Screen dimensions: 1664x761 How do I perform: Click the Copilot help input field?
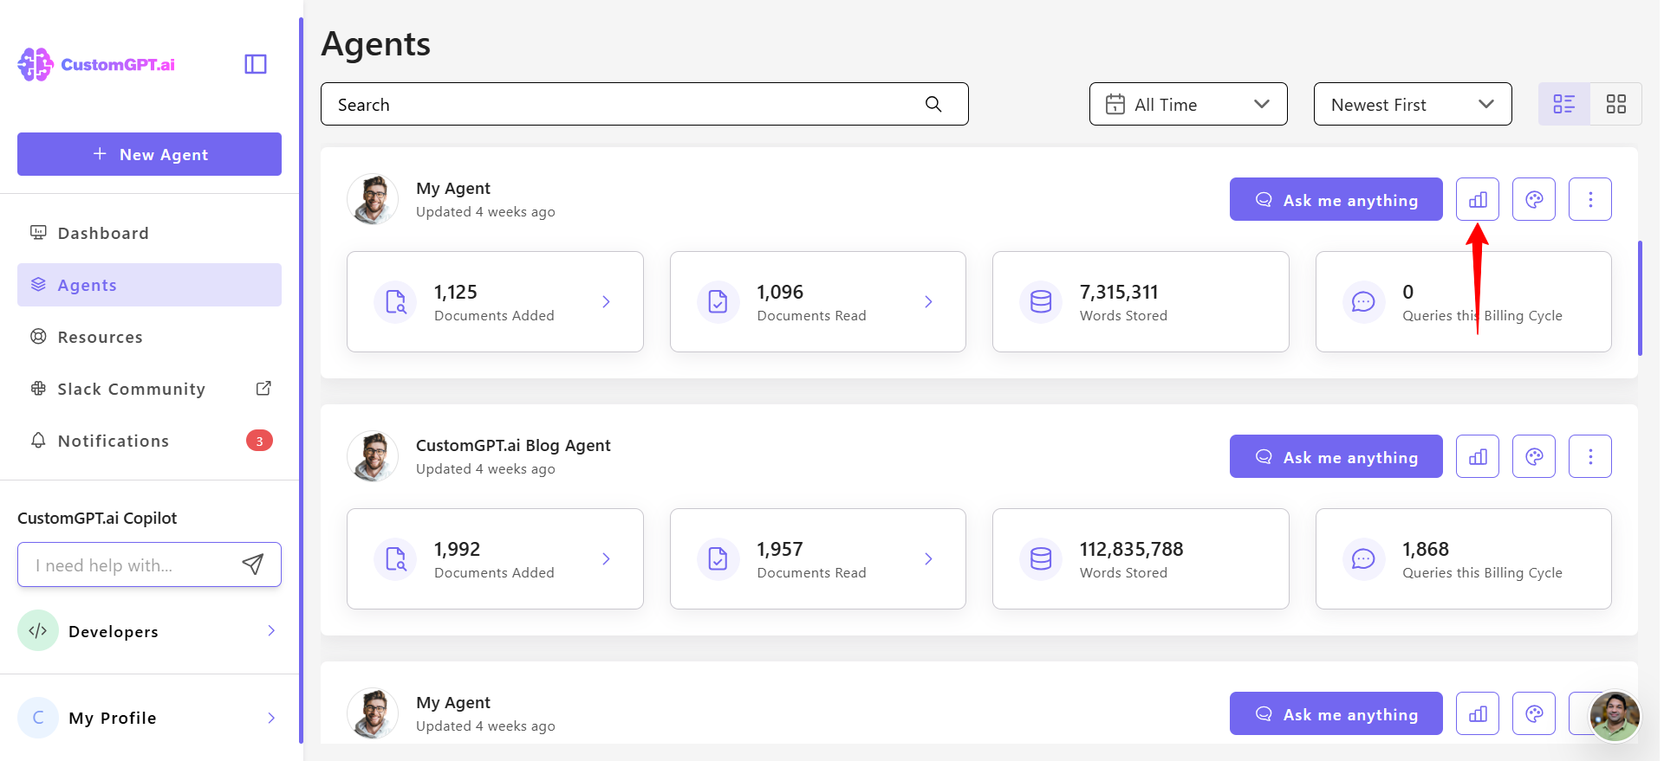149,564
